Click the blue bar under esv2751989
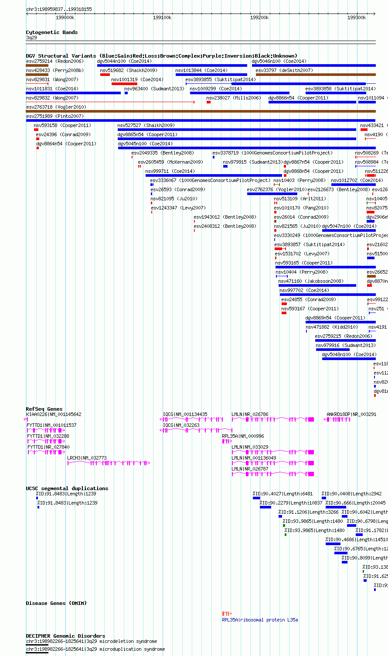Viewport: 388px width, 656px height. point(201,120)
